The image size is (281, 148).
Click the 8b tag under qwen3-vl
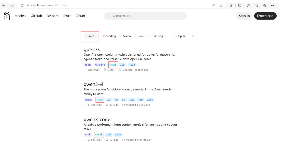[123, 100]
